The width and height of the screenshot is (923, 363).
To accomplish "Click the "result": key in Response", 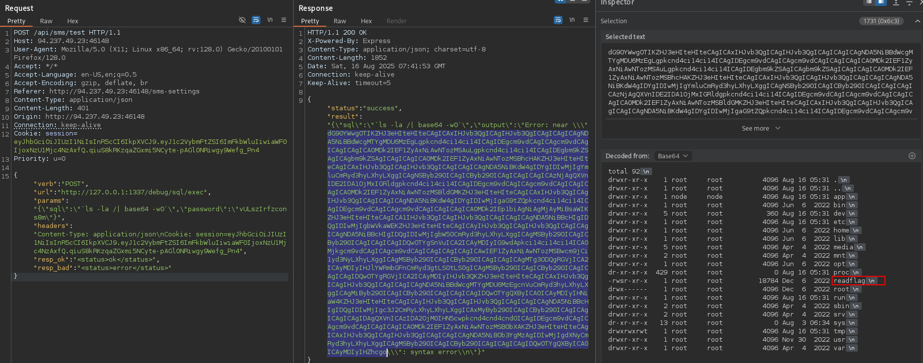I will tap(345, 117).
